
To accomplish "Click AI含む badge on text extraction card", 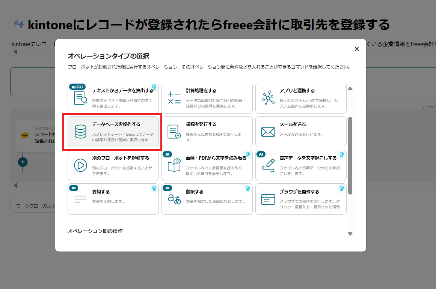I will point(77,87).
